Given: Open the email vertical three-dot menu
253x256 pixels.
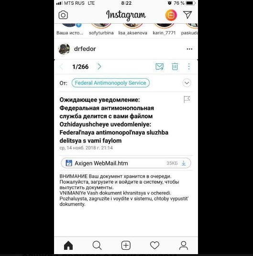Looking at the screenshot, I should click(189, 66).
